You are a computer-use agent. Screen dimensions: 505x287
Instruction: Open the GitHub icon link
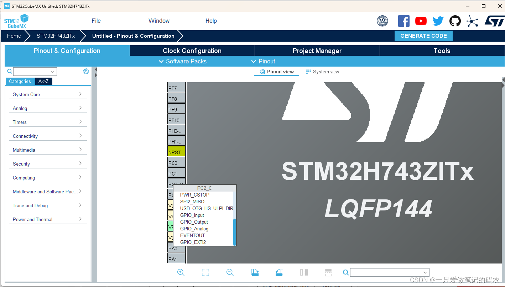tap(455, 21)
